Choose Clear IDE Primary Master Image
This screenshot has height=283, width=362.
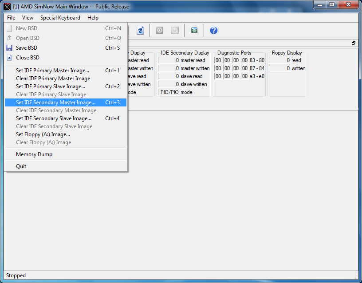(66, 79)
